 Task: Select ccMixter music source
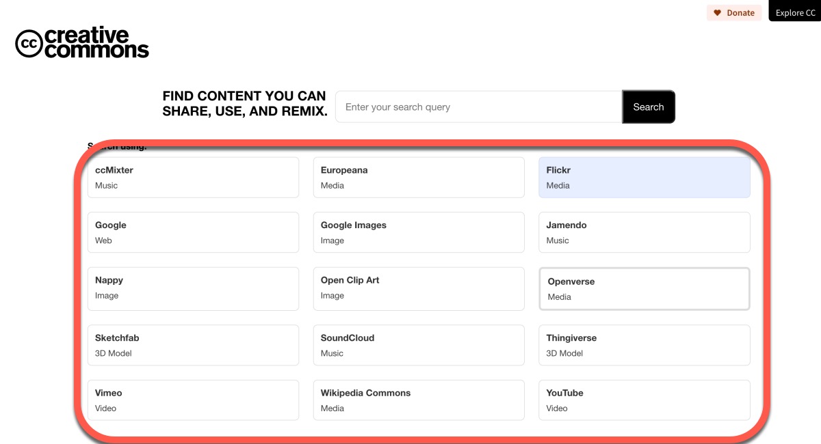tap(193, 178)
